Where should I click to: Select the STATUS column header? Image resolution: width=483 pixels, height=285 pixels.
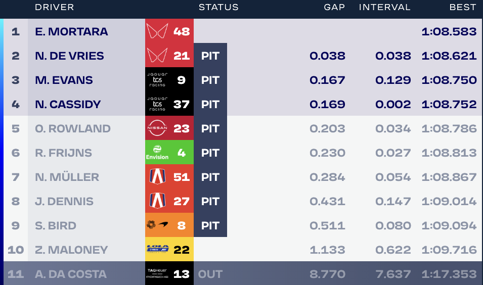click(x=218, y=7)
